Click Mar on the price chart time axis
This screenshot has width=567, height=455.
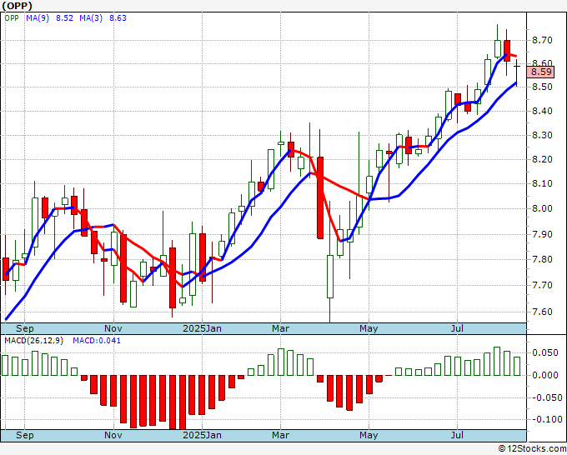click(x=281, y=328)
